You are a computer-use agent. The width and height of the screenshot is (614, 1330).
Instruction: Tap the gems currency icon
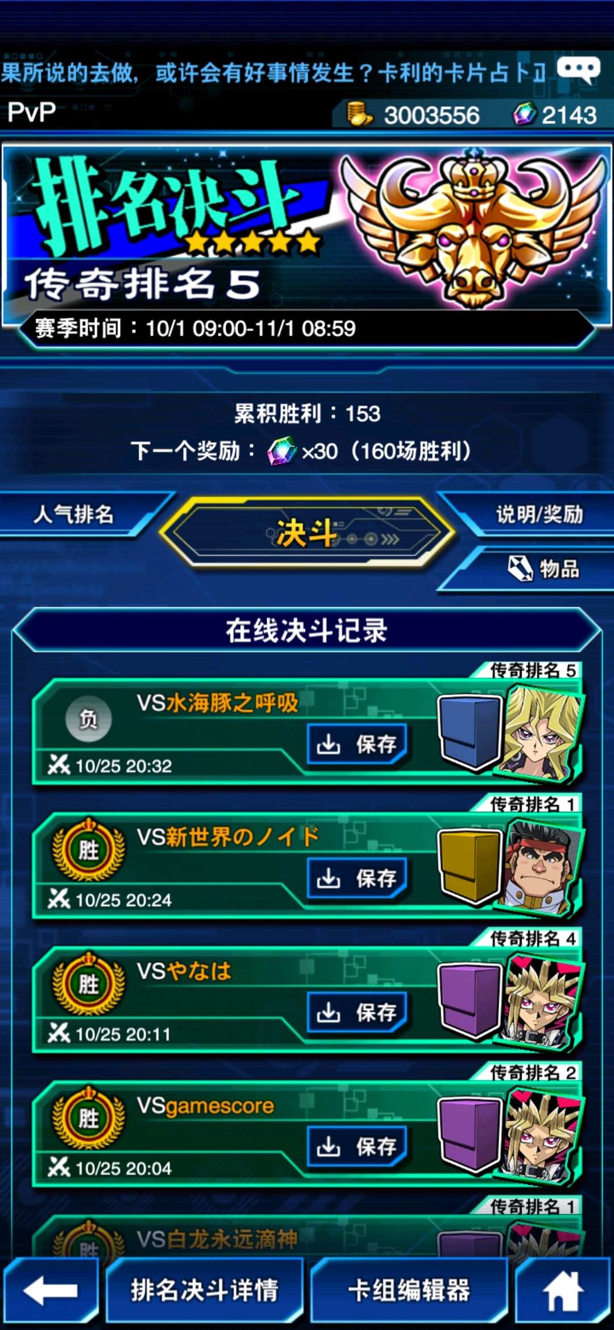point(524,113)
